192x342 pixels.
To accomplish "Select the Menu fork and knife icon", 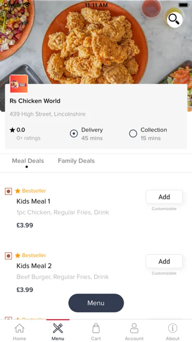I will (x=58, y=328).
